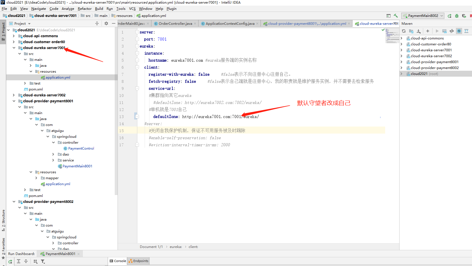Expand all in Run Dashboard

click(x=19, y=261)
